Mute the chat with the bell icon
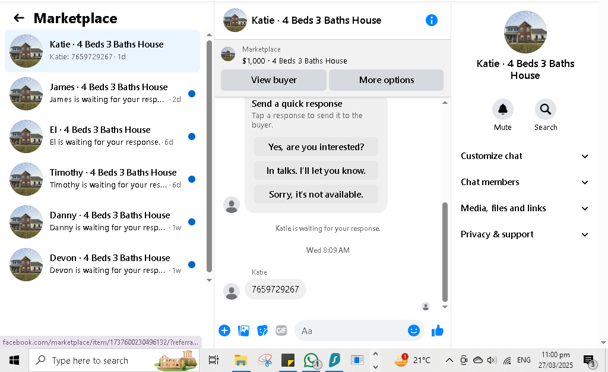 point(502,109)
